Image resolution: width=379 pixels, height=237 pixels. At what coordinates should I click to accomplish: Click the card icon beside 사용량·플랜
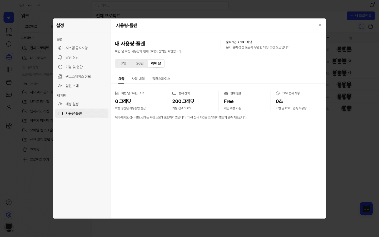point(60,113)
